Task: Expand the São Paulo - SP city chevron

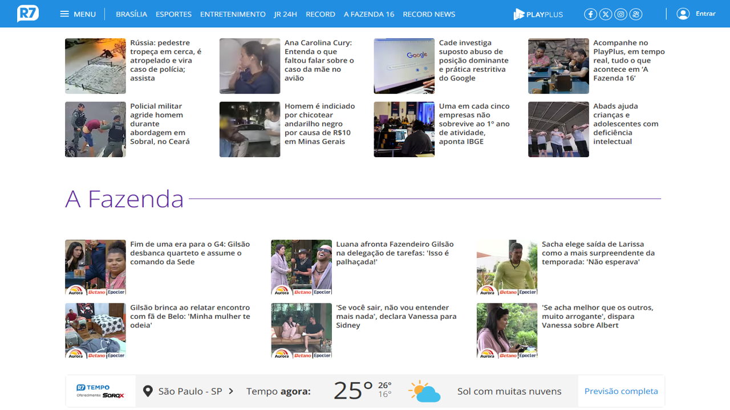Action: pyautogui.click(x=231, y=391)
